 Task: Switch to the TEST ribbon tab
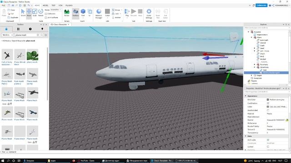pyautogui.click(x=54, y=5)
